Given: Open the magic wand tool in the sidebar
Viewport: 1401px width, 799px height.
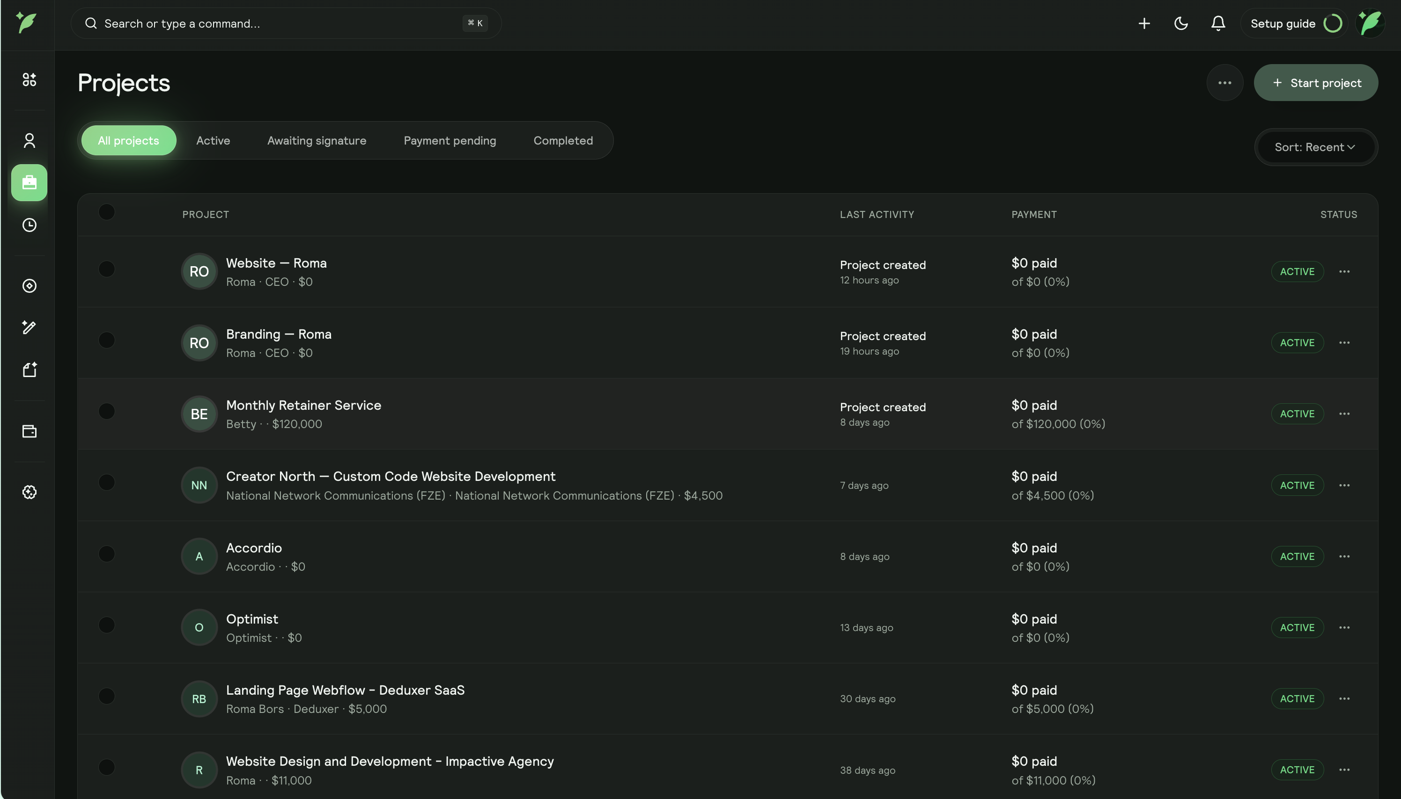Looking at the screenshot, I should (29, 327).
